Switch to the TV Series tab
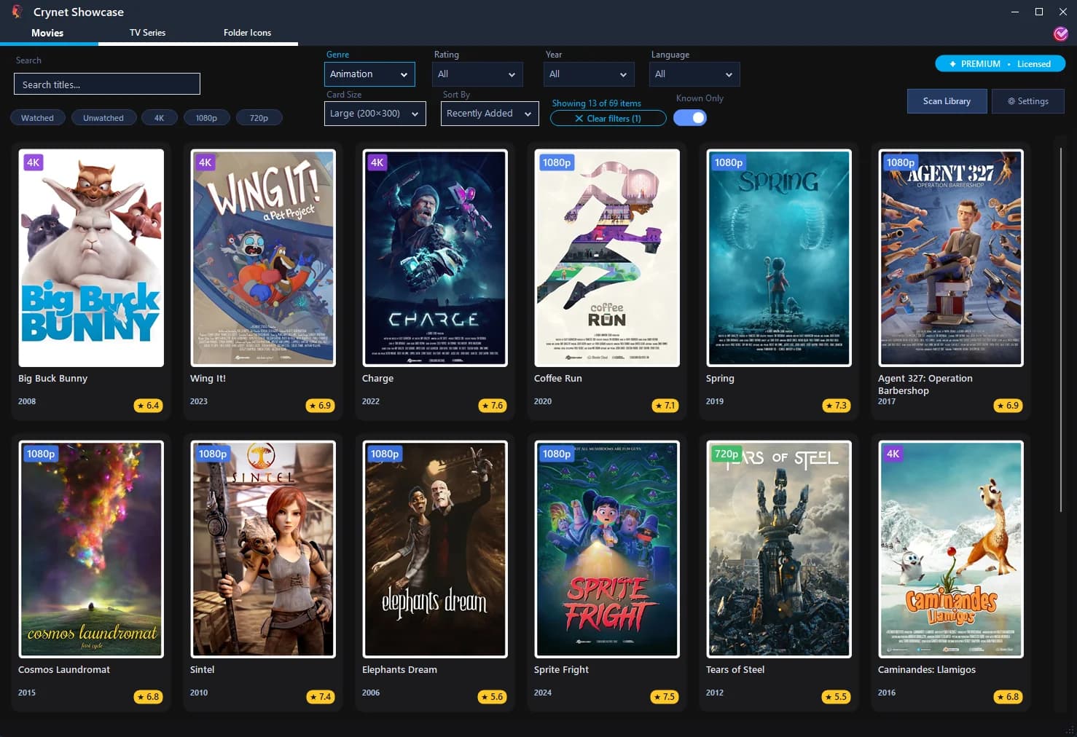The height and width of the screenshot is (737, 1077). tap(147, 33)
